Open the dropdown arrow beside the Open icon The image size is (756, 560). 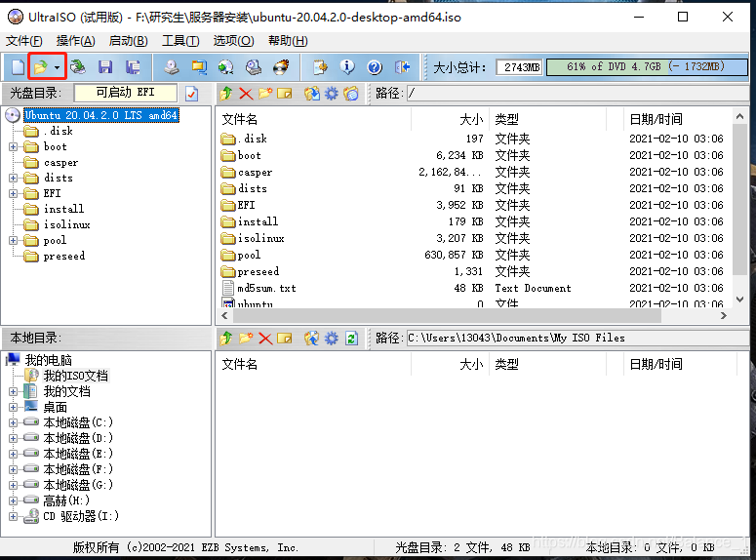pyautogui.click(x=58, y=67)
